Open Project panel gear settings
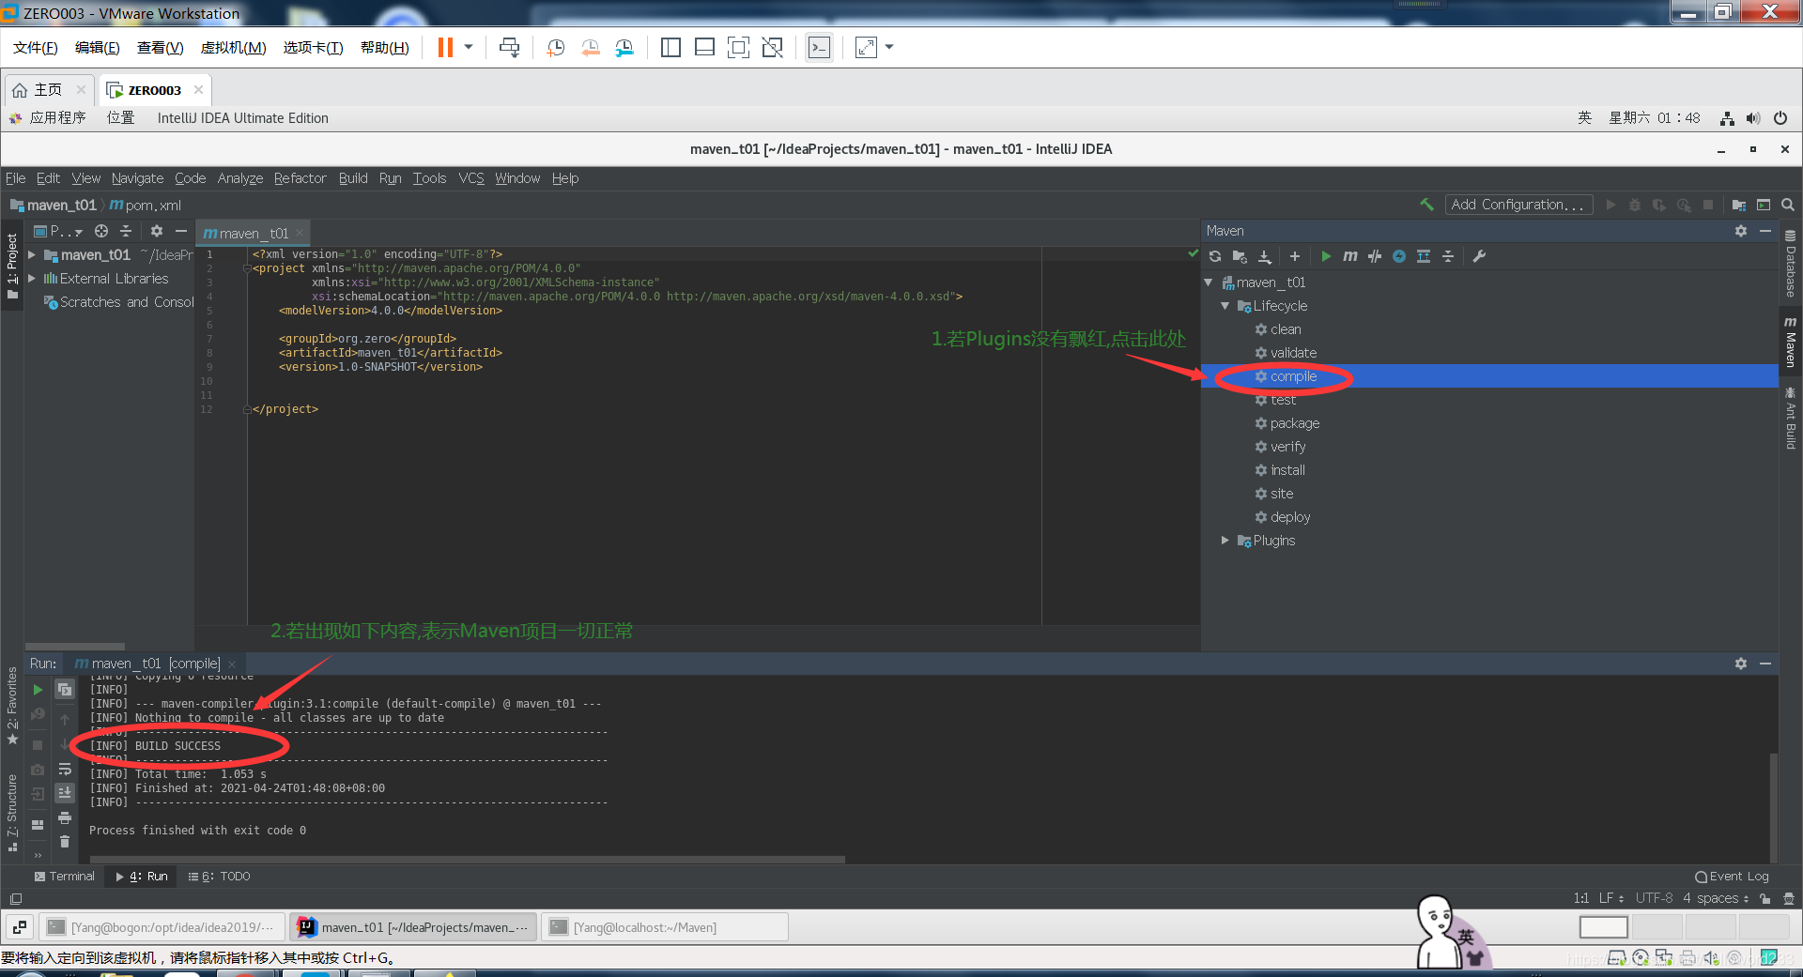 (157, 231)
